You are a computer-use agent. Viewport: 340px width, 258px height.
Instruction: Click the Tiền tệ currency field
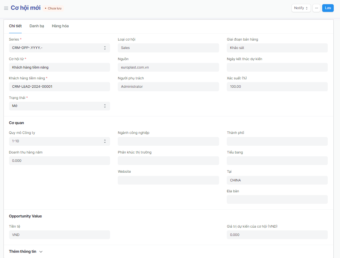59,235
